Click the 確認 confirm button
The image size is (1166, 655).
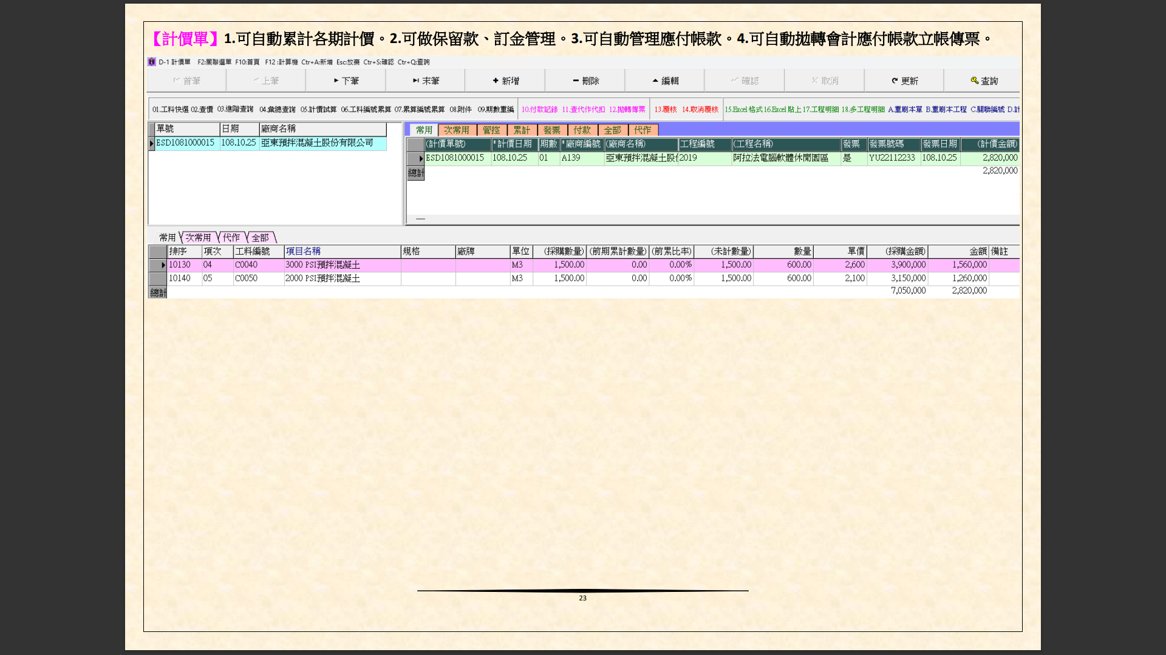point(745,81)
